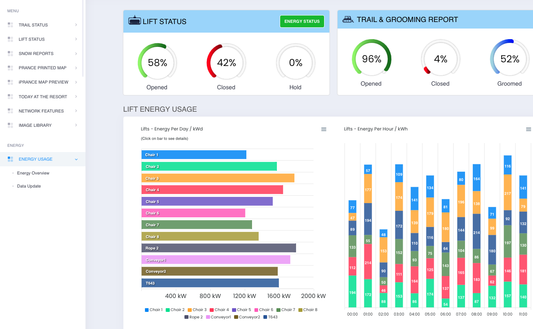This screenshot has width=533, height=329.
Task: Click the Energy Usage grid icon
Action: pos(10,159)
